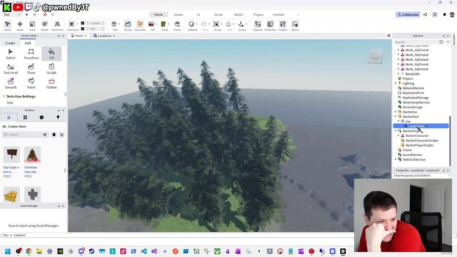
Task: Expand the TextChatService tree node
Action: point(396,160)
